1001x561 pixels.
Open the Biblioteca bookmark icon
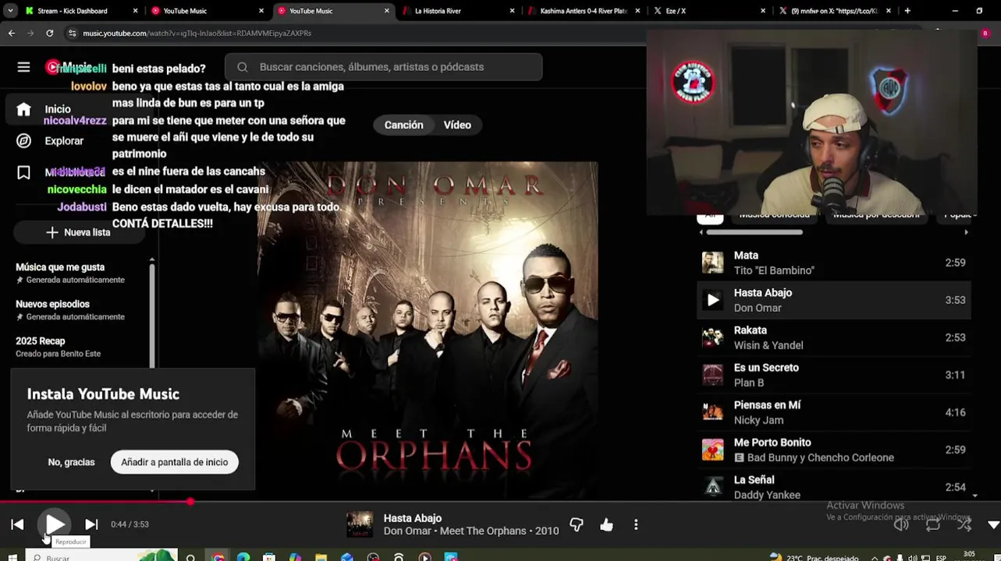[x=23, y=172]
